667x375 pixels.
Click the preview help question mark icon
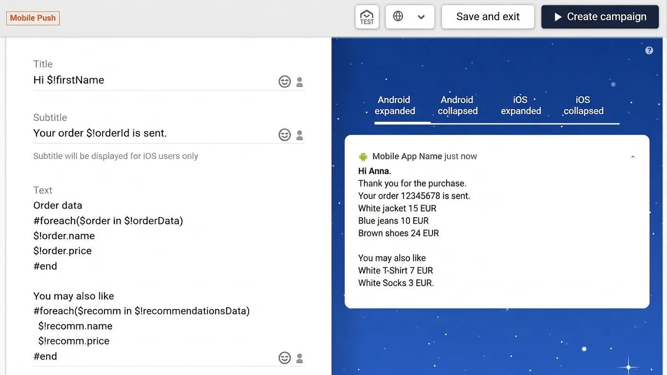pos(649,50)
